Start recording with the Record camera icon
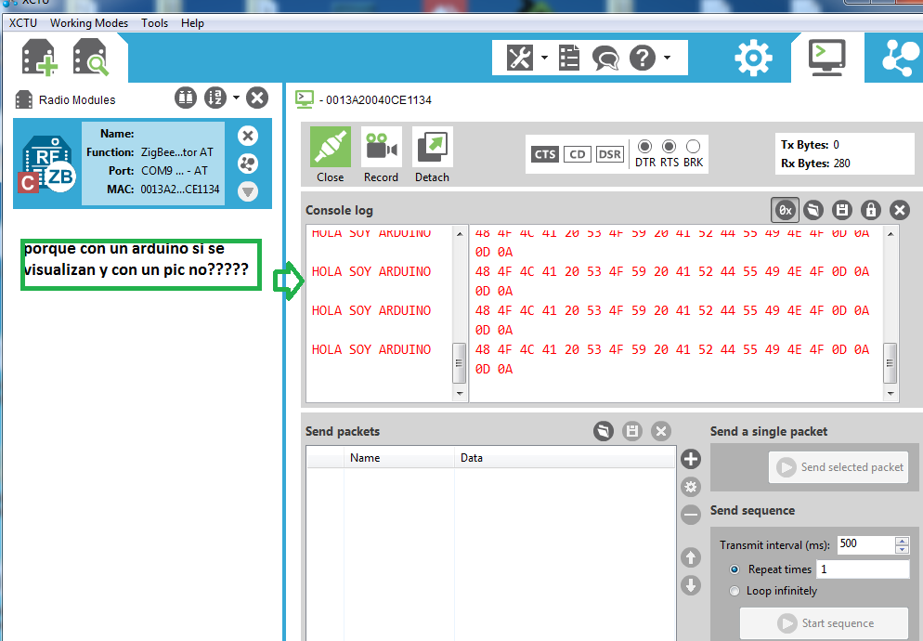The width and height of the screenshot is (923, 641). [x=382, y=147]
